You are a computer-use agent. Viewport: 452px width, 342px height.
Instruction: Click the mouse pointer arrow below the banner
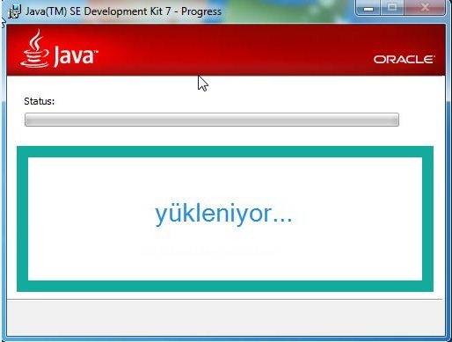[x=203, y=84]
